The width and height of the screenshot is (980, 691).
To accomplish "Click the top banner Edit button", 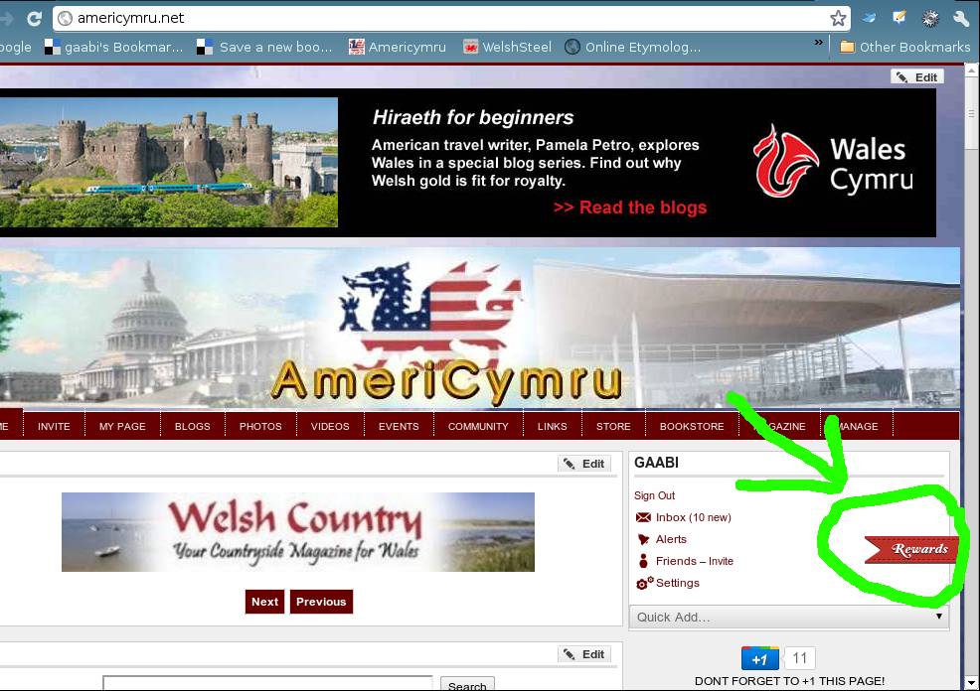I will 917,76.
